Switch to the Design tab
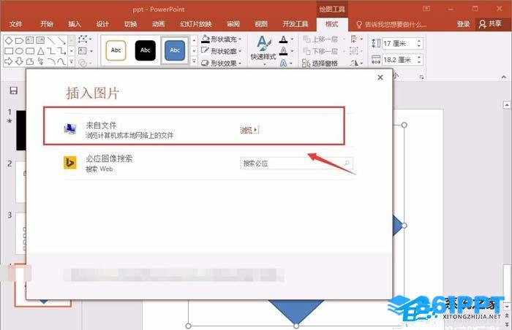512x330 pixels. [102, 24]
